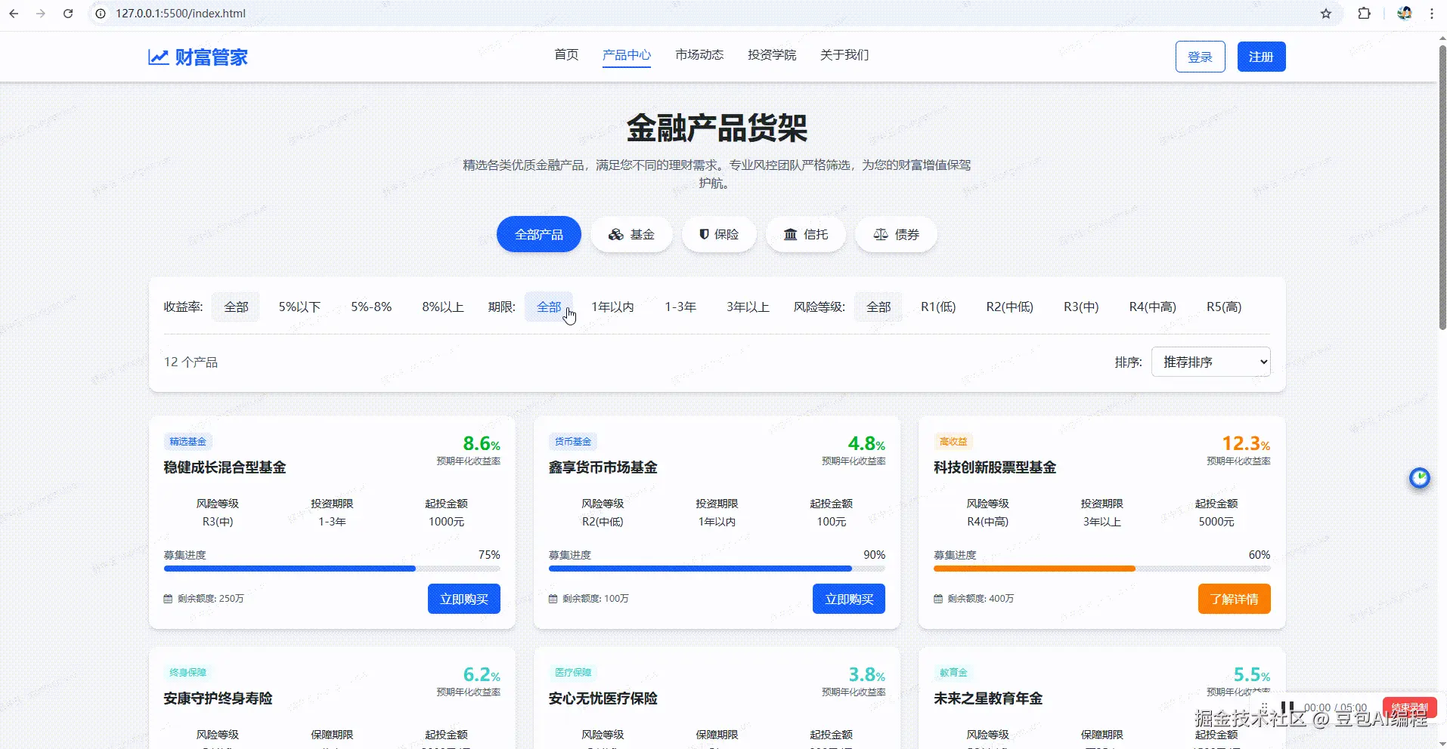The image size is (1447, 749).
Task: Buy 稳健成长混合型基金 with 立即购买
Action: coord(464,599)
